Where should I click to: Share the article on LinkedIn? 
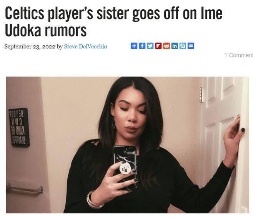(175, 46)
